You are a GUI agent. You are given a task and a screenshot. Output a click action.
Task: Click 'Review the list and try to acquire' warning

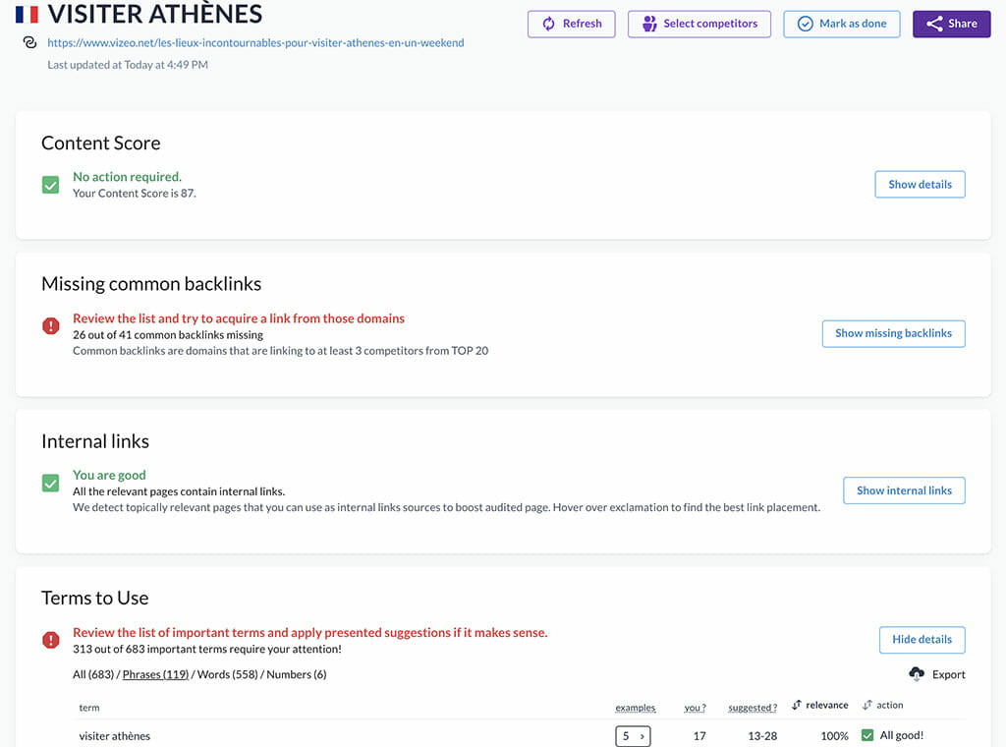coord(238,318)
